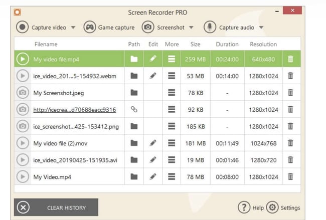Screen dimensions: 326x220
Task: Expand the Screenshot dropdown arrow
Action: (191, 28)
